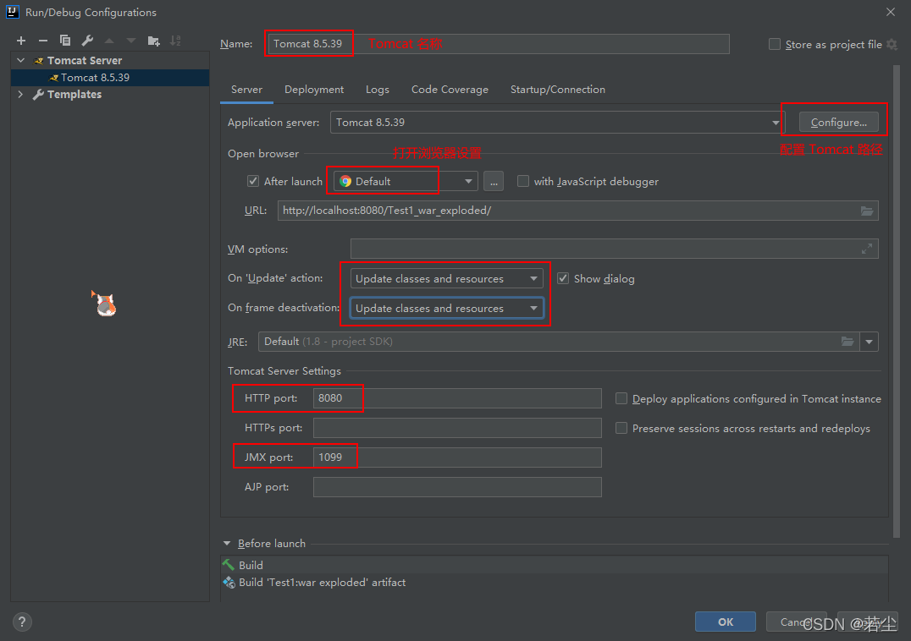911x641 pixels.
Task: Click the Name input field
Action: (499, 43)
